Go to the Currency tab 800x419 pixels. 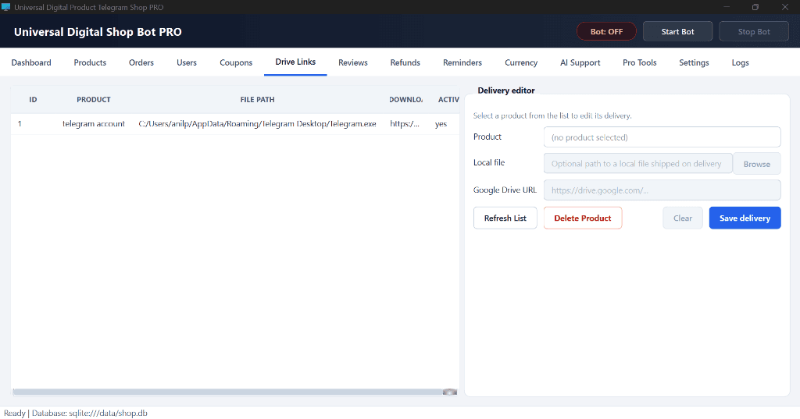tap(521, 62)
